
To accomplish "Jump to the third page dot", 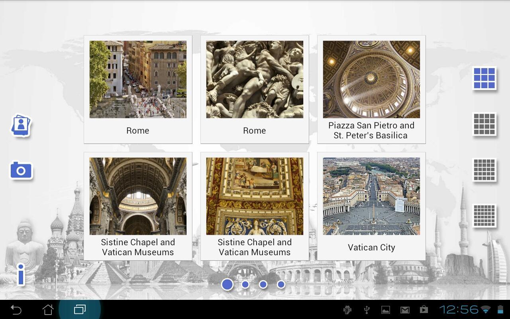I will pos(263,284).
